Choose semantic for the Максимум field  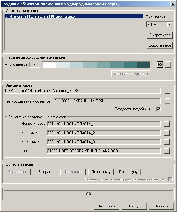click(x=167, y=142)
